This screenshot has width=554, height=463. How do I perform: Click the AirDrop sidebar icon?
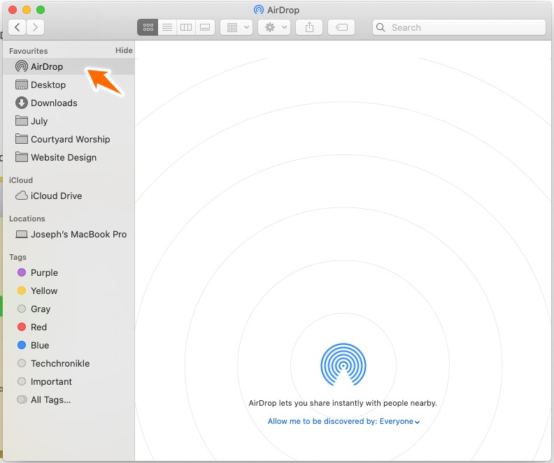pyautogui.click(x=22, y=66)
